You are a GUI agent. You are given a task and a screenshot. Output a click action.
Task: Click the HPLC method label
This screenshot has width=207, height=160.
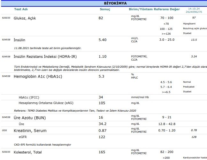(x=134, y=78)
